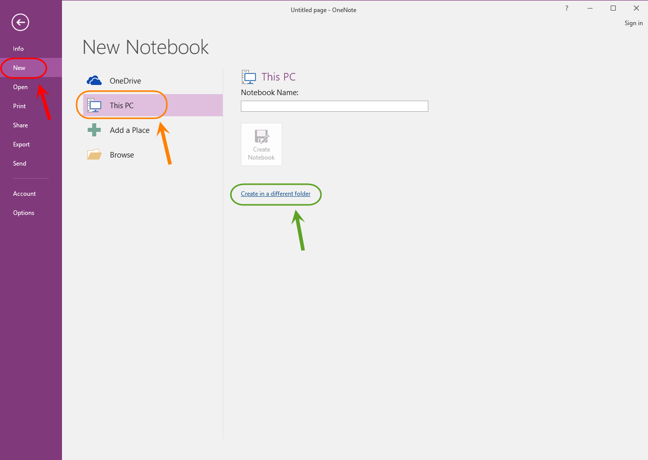Choose the This PC location label
The width and height of the screenshot is (648, 460).
(121, 106)
